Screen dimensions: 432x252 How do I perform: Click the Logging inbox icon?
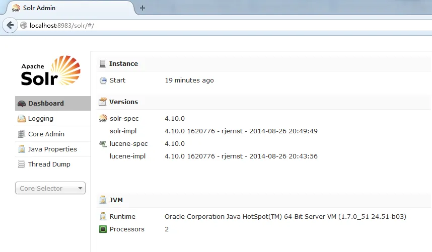(x=22, y=119)
